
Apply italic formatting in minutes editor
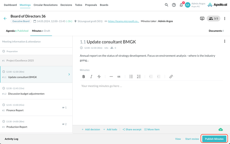click(x=91, y=77)
